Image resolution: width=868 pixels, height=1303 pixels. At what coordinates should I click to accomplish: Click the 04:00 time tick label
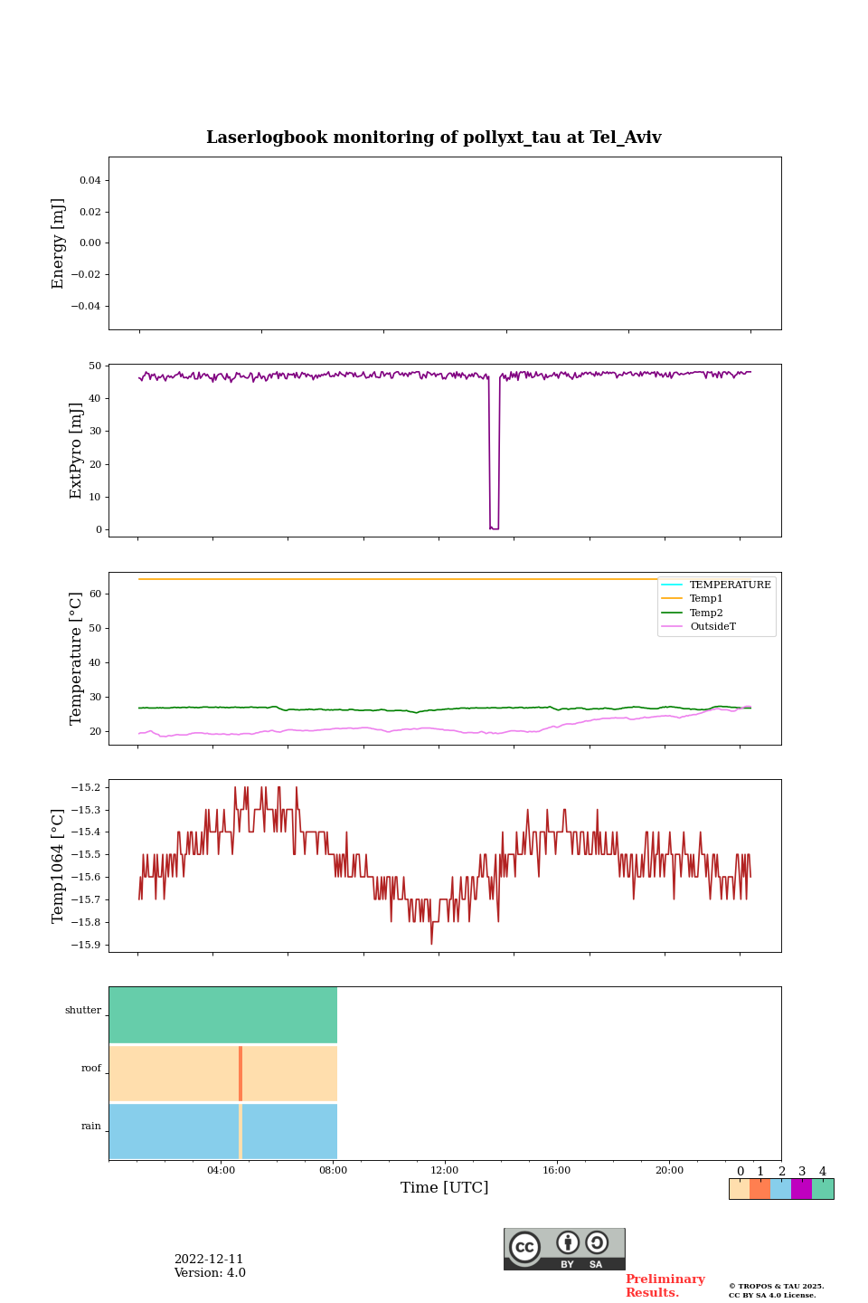[221, 1171]
